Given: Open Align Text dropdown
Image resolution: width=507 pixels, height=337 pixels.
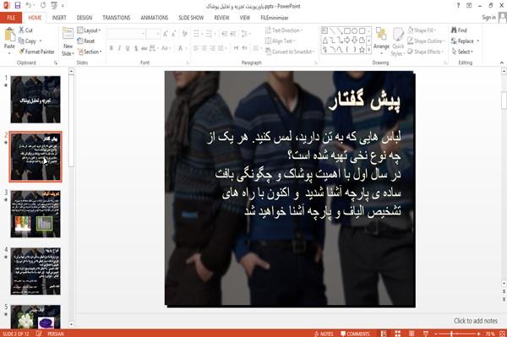Looking at the screenshot, I should (x=280, y=41).
